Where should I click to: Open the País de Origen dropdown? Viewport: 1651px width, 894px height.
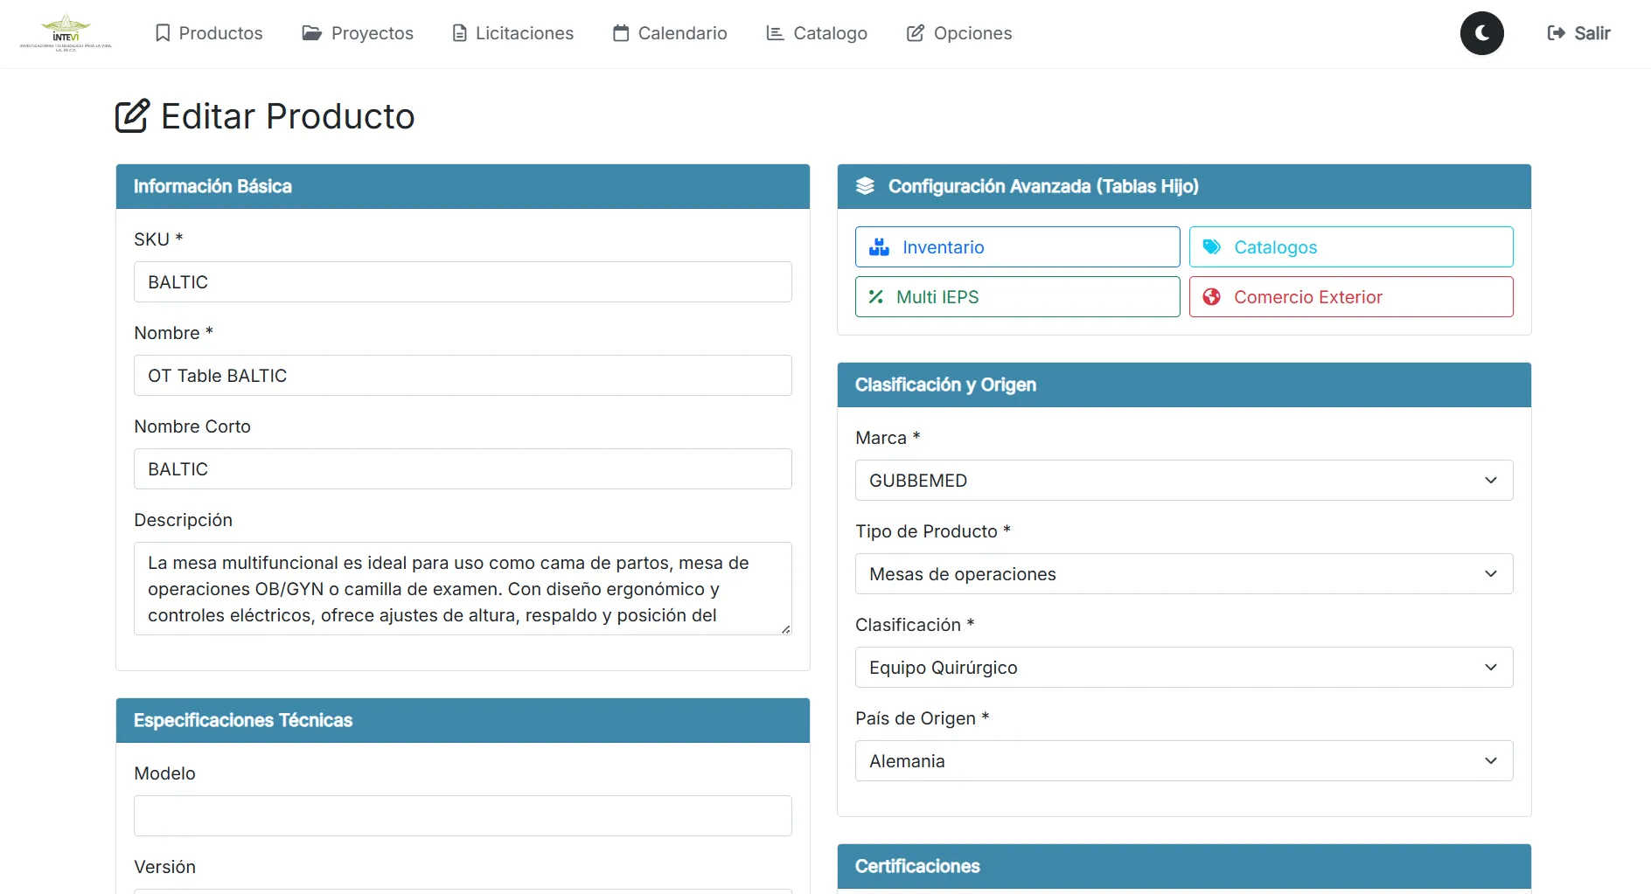pyautogui.click(x=1184, y=761)
